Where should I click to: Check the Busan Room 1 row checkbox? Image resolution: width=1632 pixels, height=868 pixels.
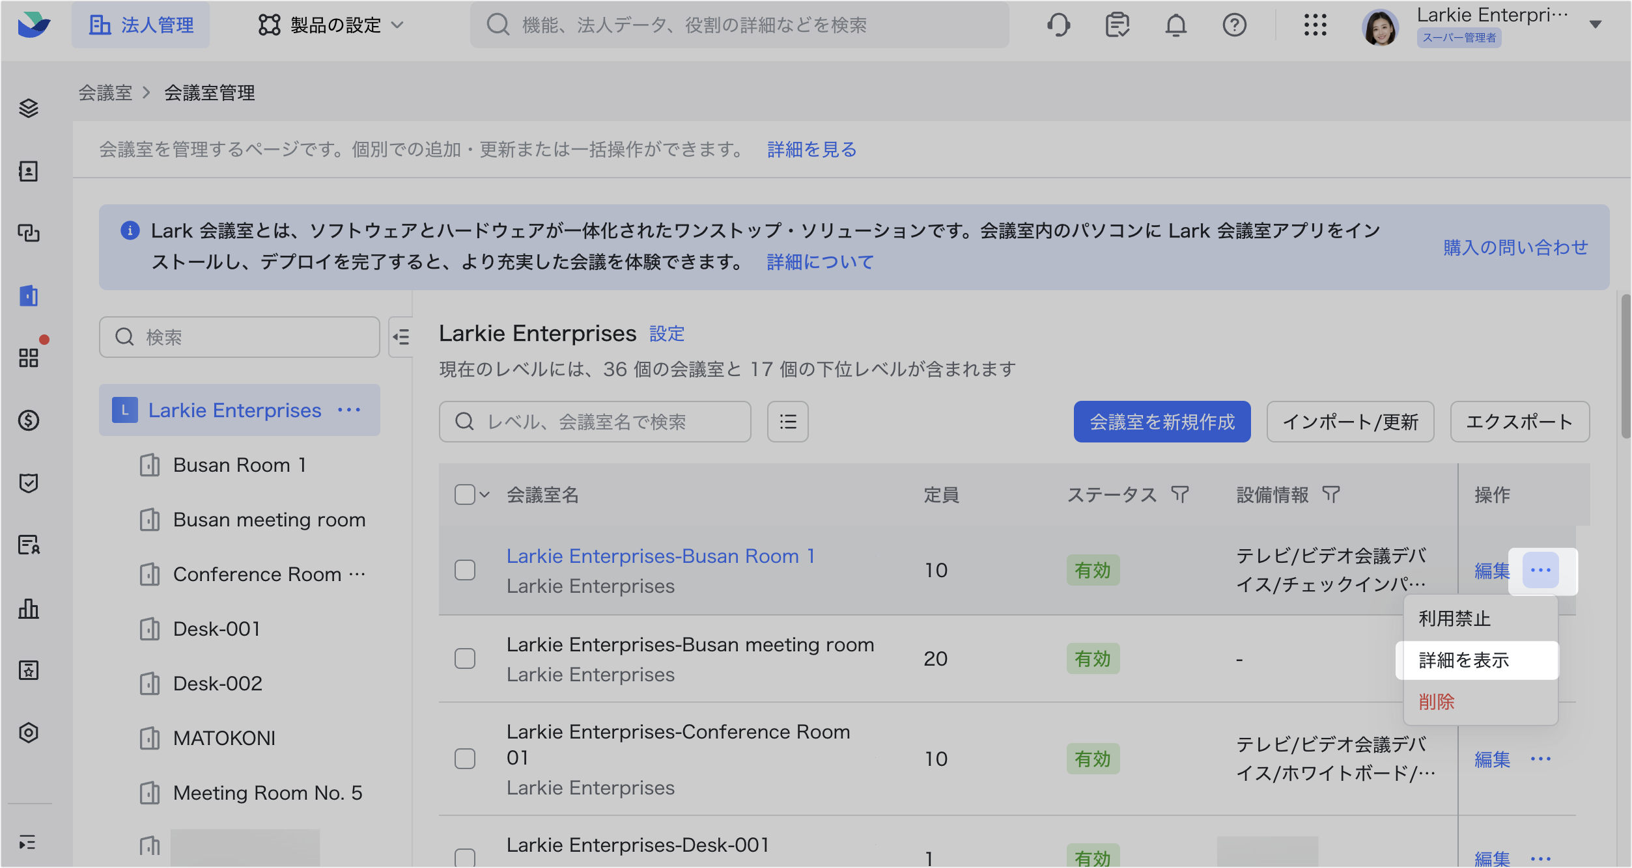pyautogui.click(x=464, y=570)
